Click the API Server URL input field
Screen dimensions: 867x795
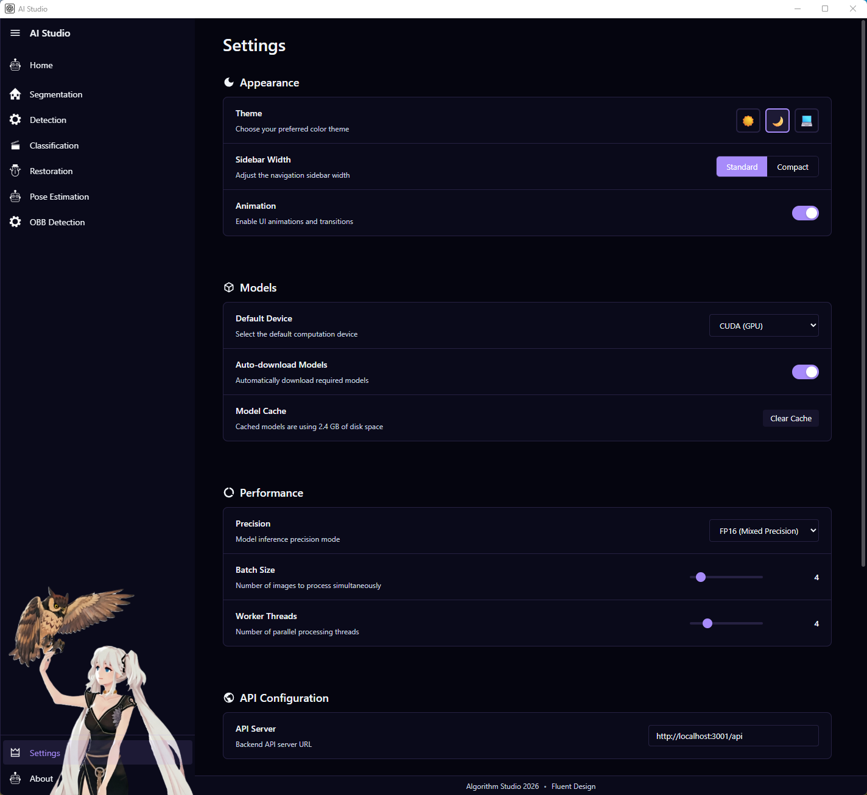(733, 736)
